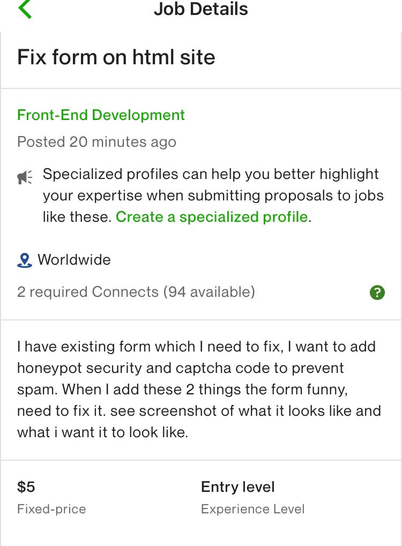
Task: Select the Front-End Development category link
Action: [101, 115]
